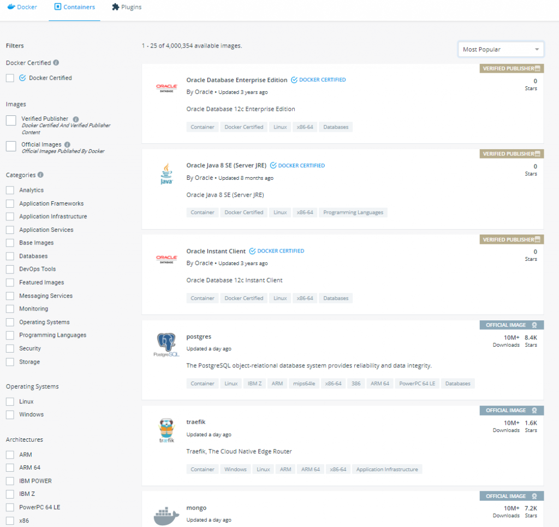This screenshot has width=559, height=527.
Task: Click the Java logo on Oracle Java listing
Action: (166, 174)
